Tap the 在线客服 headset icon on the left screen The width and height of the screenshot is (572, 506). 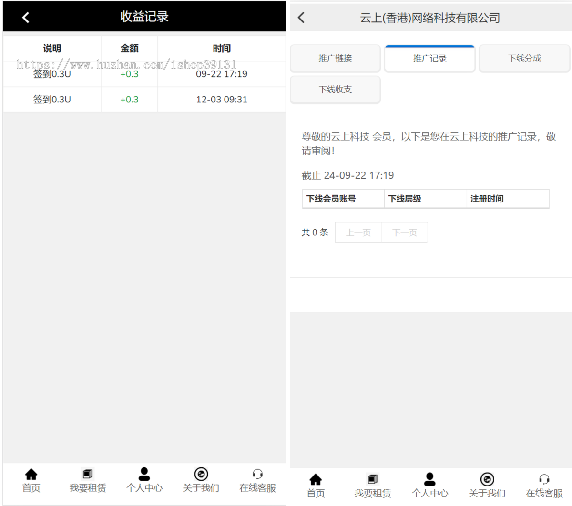click(257, 474)
